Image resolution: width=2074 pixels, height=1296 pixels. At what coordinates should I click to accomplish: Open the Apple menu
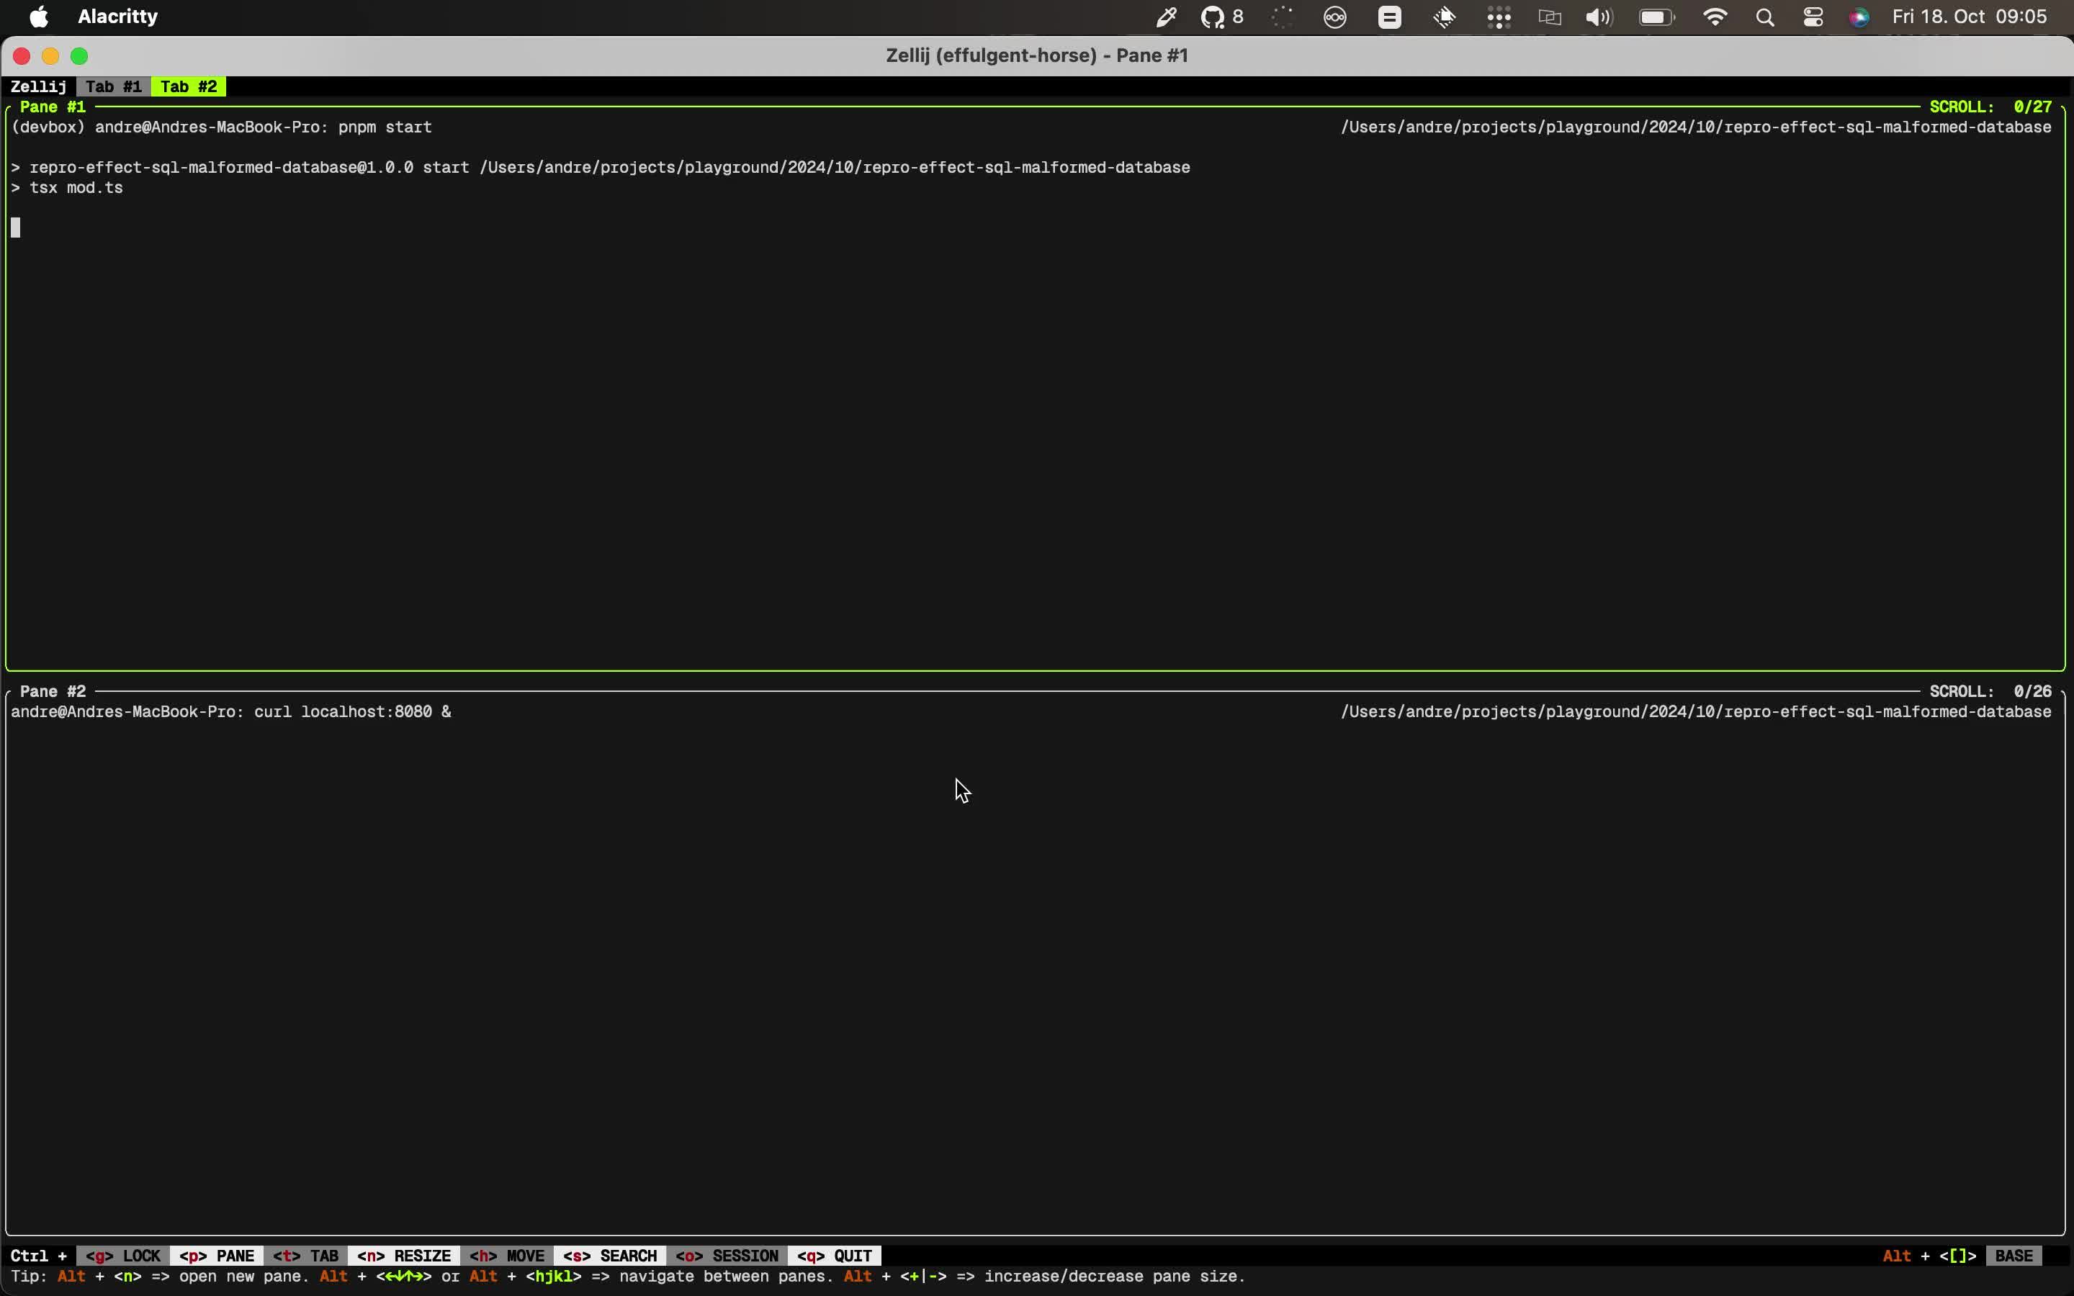39,17
